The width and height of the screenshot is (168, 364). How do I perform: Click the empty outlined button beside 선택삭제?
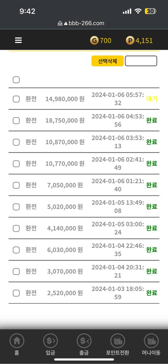coord(141,61)
